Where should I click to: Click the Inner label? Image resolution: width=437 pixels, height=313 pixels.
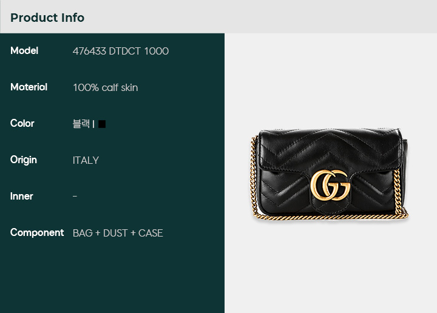point(22,197)
